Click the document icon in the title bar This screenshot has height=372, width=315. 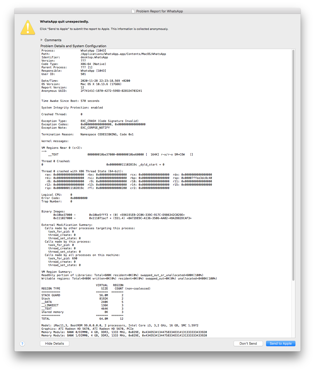pyautogui.click(x=133, y=11)
